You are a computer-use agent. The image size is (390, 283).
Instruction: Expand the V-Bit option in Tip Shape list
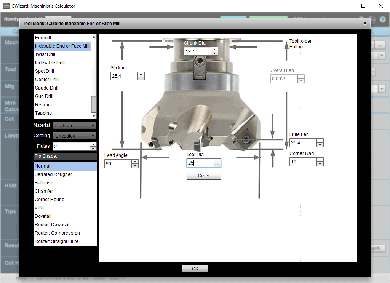[x=38, y=208]
